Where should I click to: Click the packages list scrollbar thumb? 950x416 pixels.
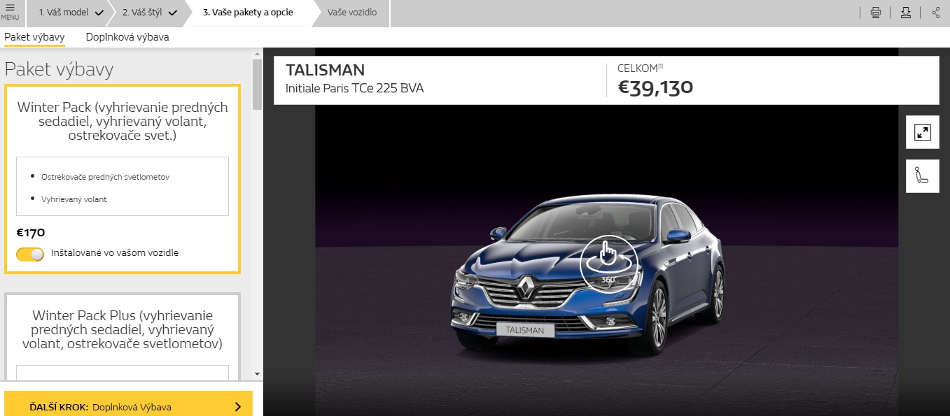[257, 84]
